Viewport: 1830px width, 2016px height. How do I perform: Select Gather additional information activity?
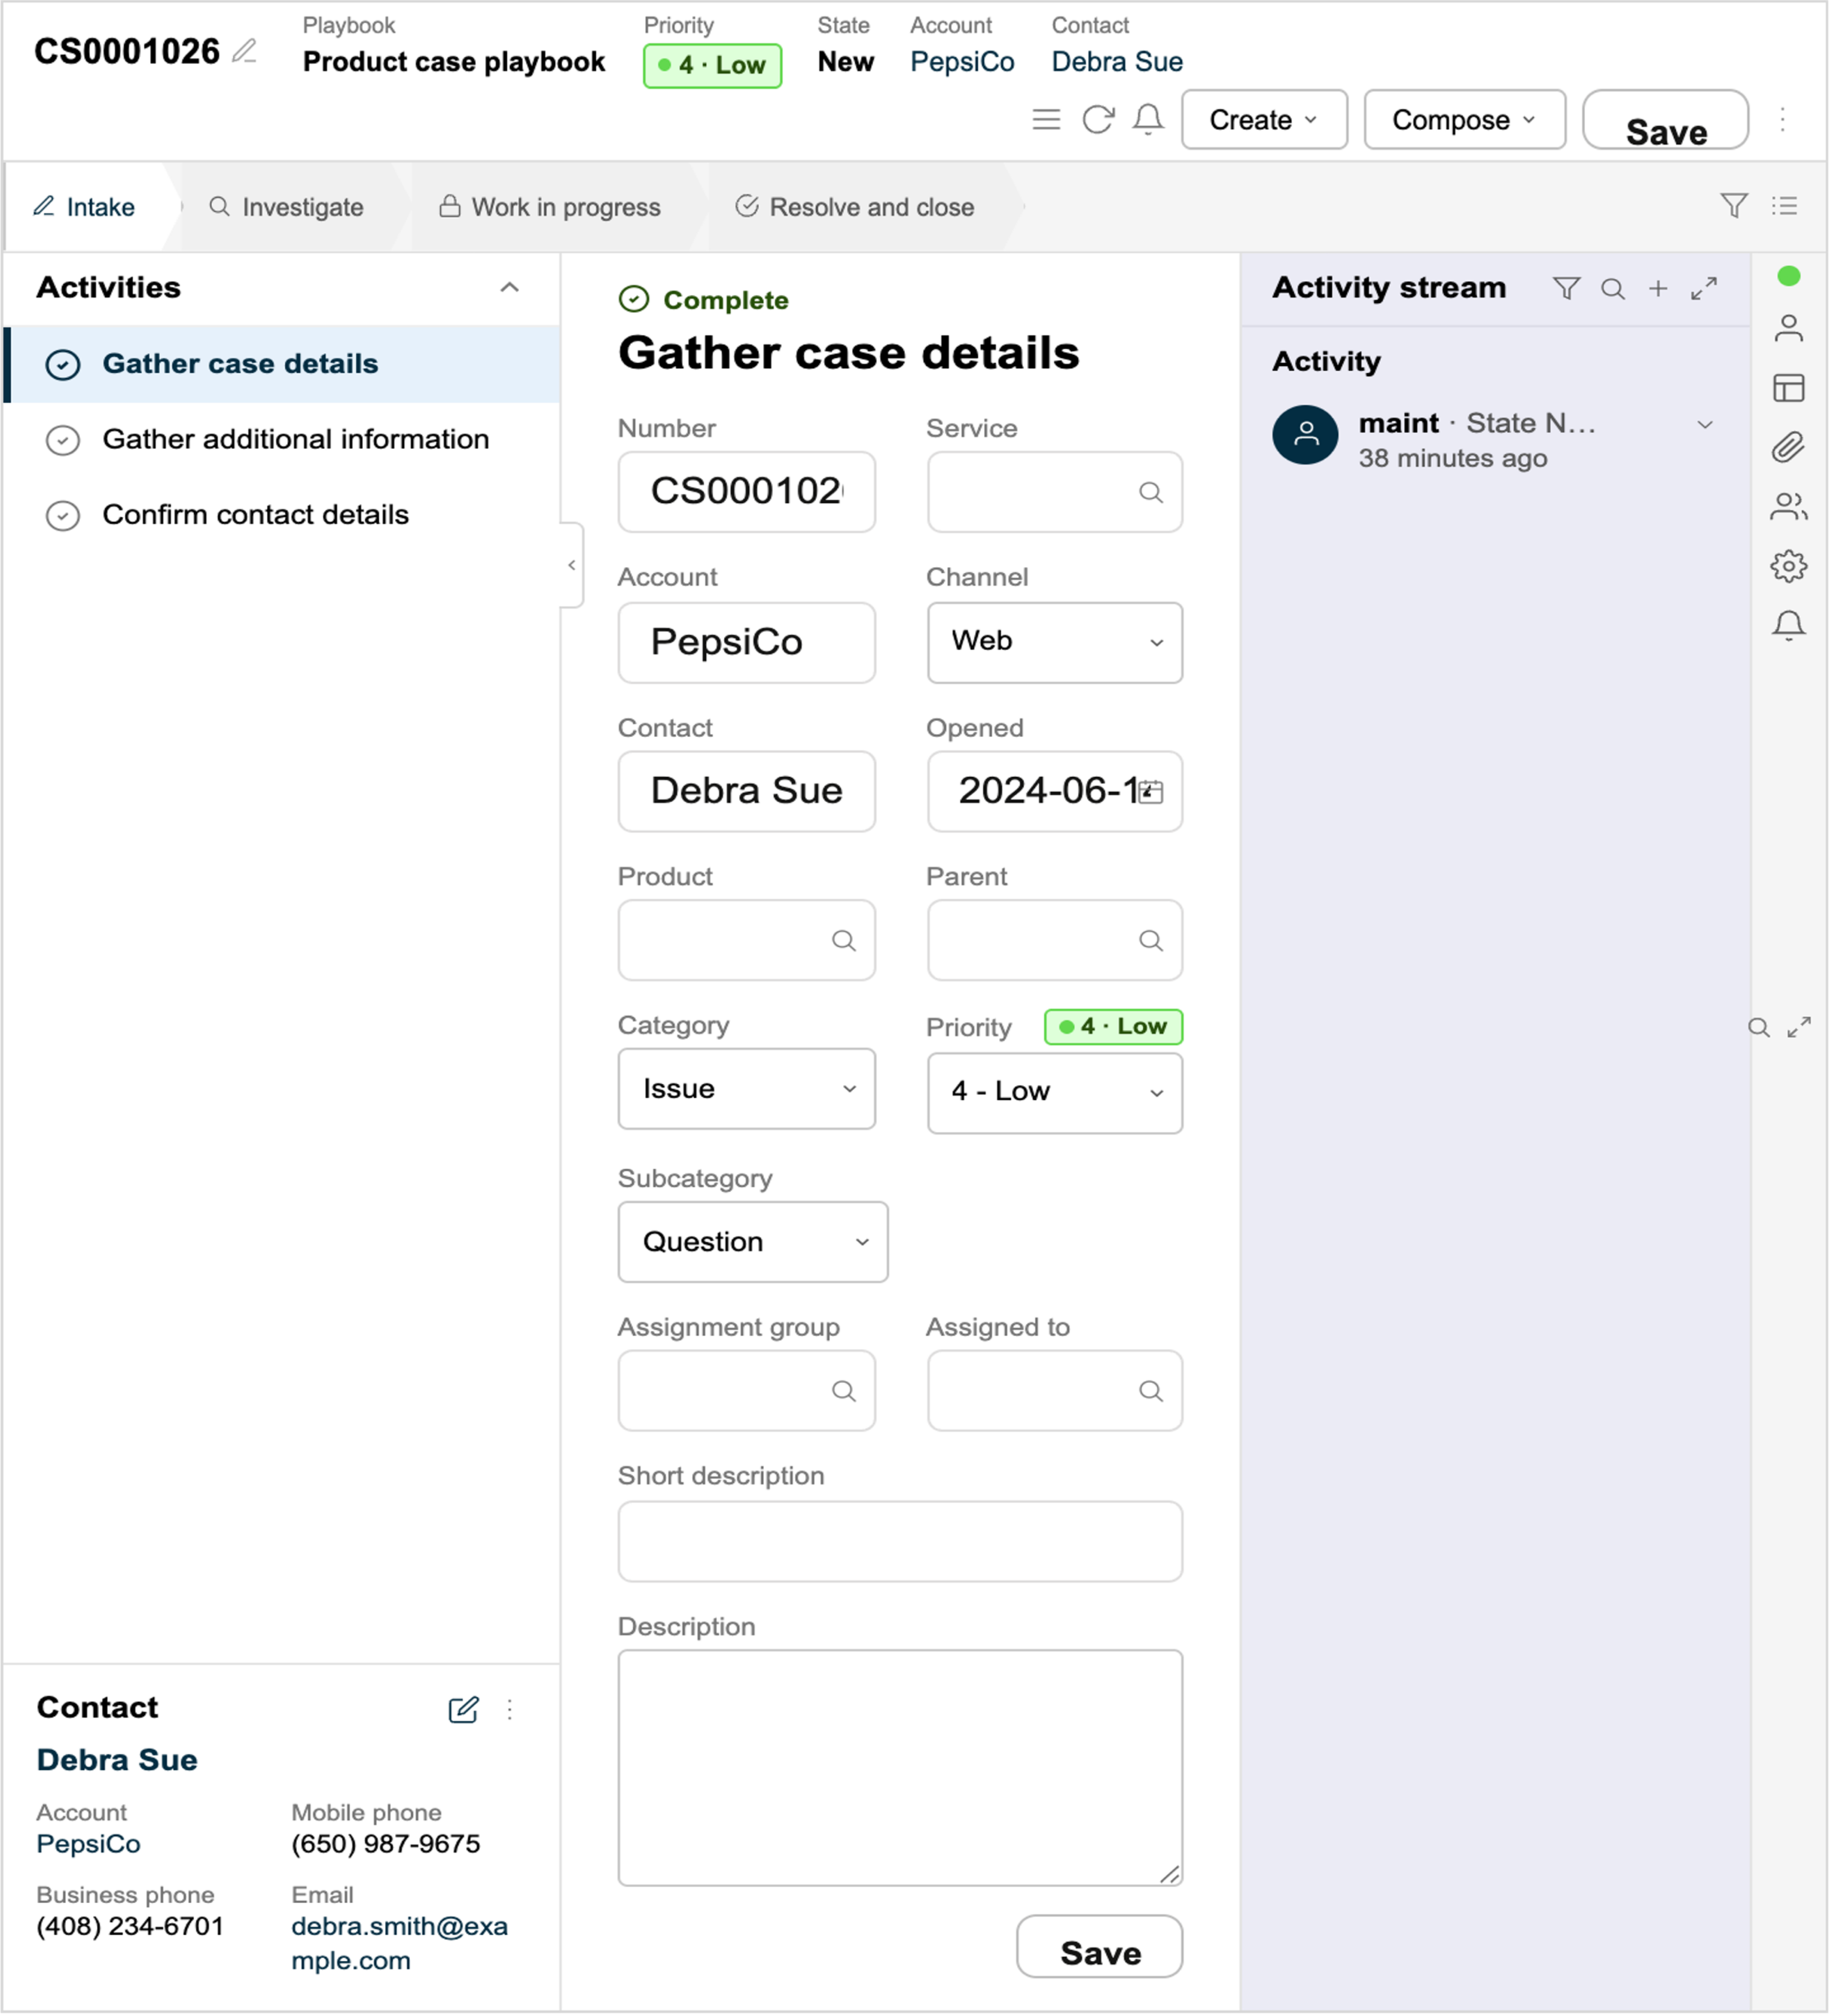(x=282, y=440)
